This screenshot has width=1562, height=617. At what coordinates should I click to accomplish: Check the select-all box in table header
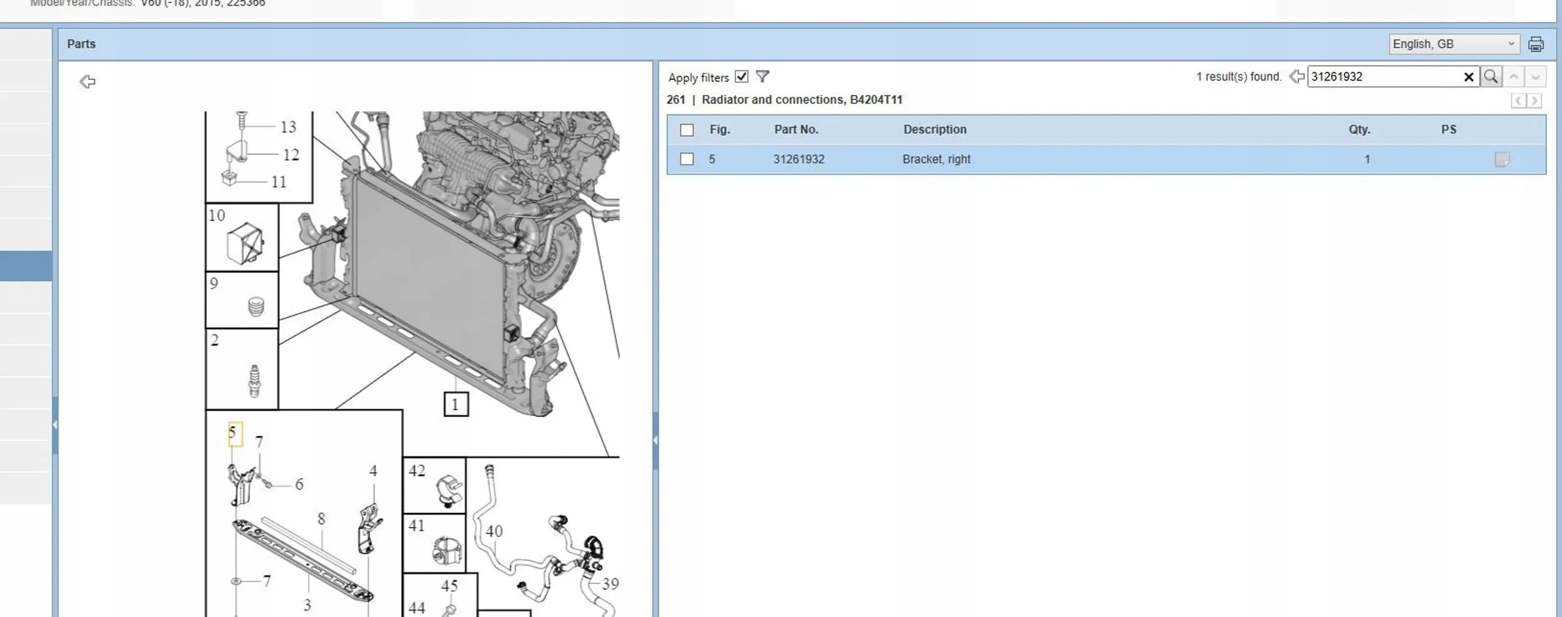tap(687, 130)
